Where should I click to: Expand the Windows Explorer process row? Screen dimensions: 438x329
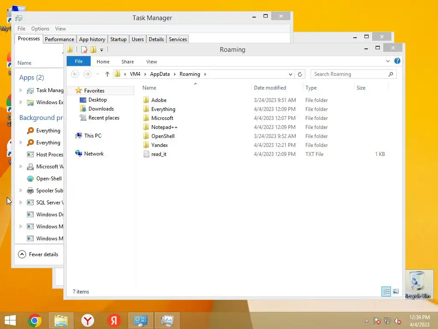[x=21, y=102]
